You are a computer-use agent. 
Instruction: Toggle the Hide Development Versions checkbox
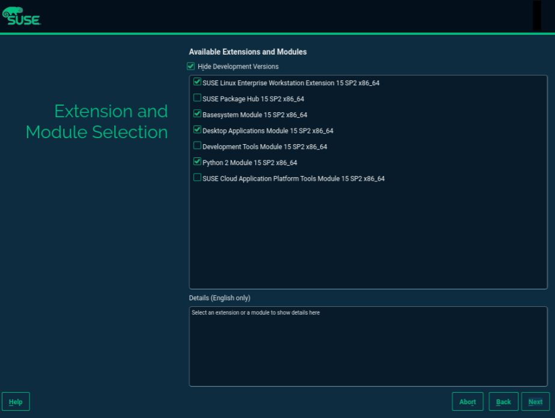click(191, 66)
